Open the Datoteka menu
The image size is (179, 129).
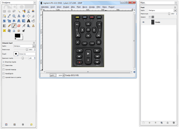point(45,7)
